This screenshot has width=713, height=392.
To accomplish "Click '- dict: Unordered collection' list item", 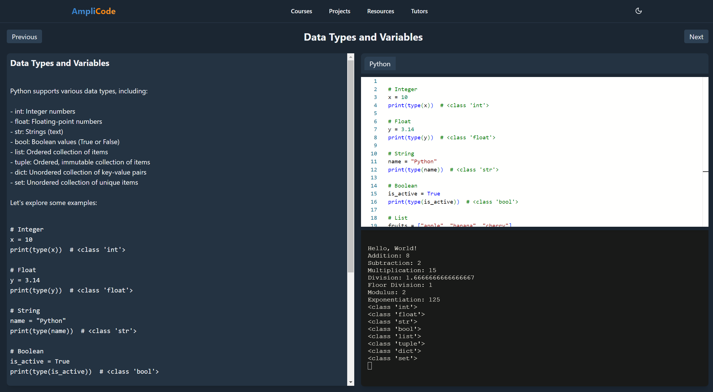I will click(78, 172).
